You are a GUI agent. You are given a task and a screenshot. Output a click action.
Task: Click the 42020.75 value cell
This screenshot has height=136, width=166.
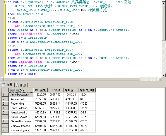point(40,95)
